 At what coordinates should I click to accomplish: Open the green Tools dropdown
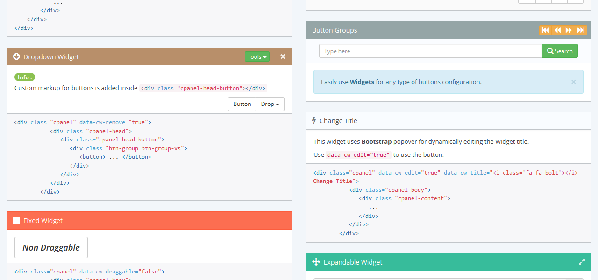pyautogui.click(x=257, y=56)
